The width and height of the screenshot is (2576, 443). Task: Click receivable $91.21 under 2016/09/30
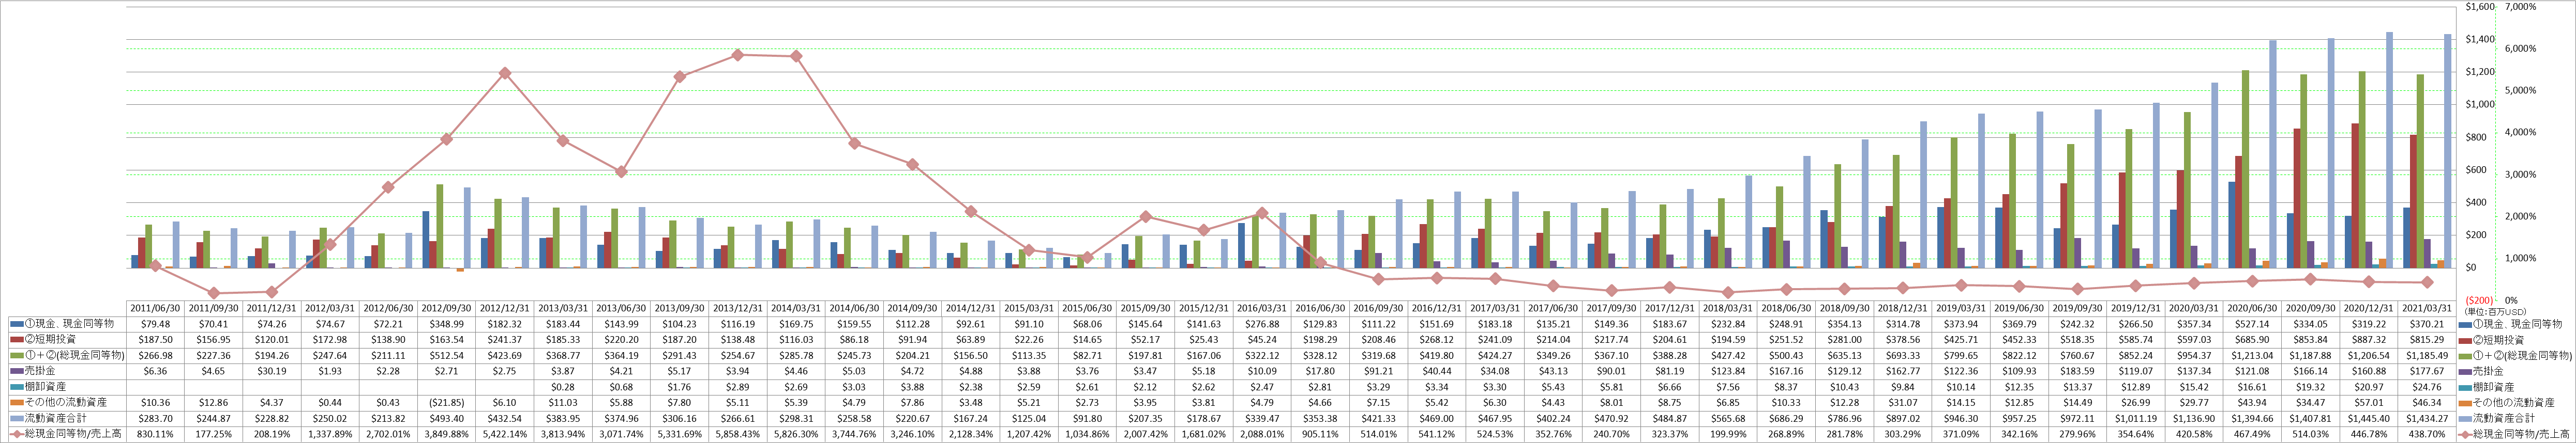click(1379, 371)
